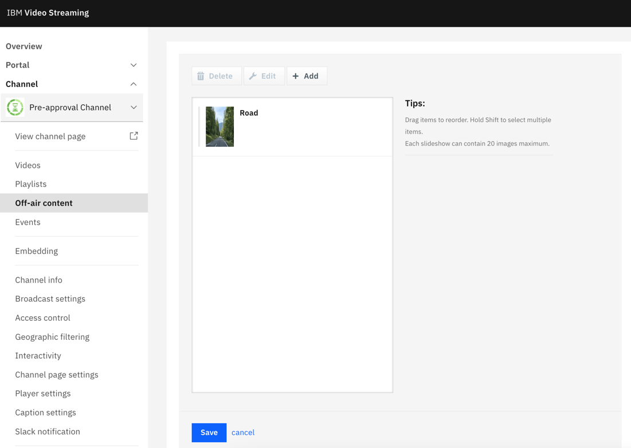The width and height of the screenshot is (631, 448).
Task: Click the Tips: heading
Action: pyautogui.click(x=415, y=103)
